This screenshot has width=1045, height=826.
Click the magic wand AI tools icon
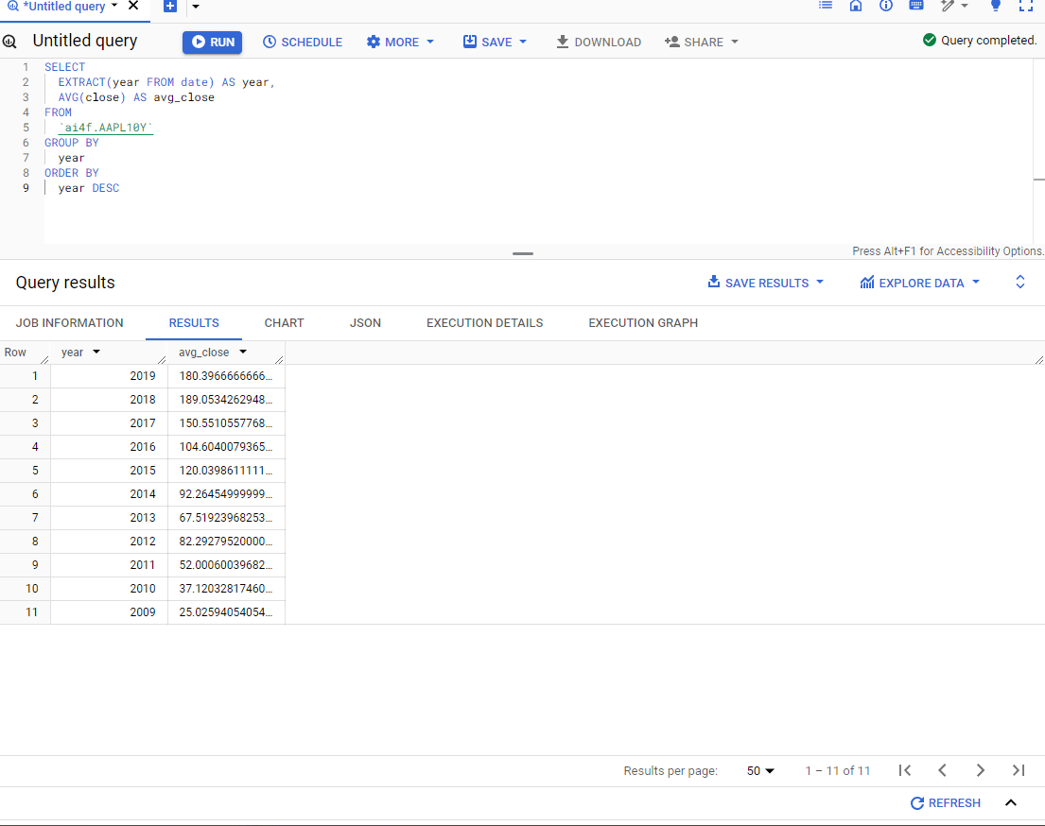[x=947, y=6]
